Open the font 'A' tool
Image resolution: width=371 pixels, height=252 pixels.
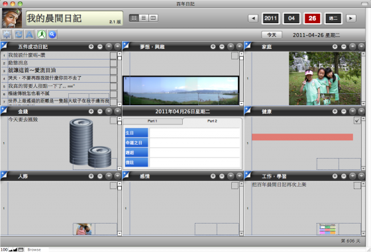(29, 34)
